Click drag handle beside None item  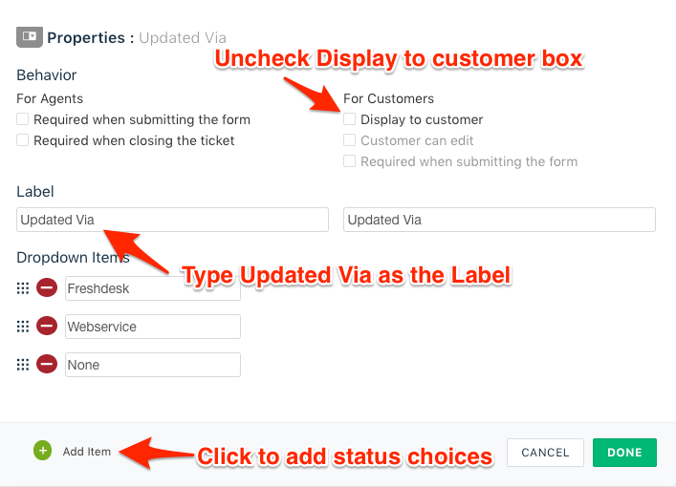click(23, 365)
